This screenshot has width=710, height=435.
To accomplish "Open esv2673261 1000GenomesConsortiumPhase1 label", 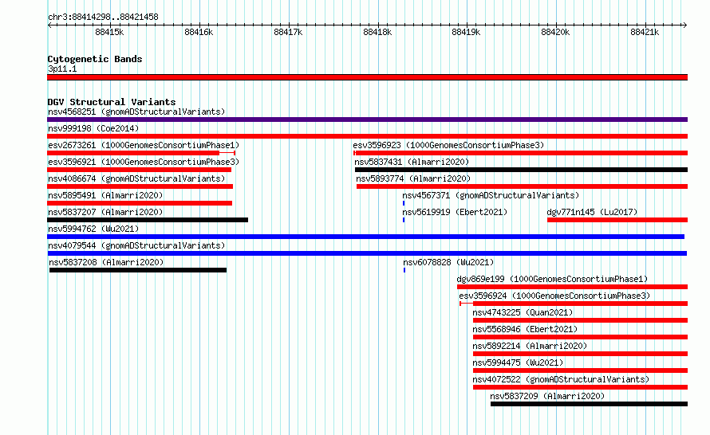I will (x=144, y=145).
